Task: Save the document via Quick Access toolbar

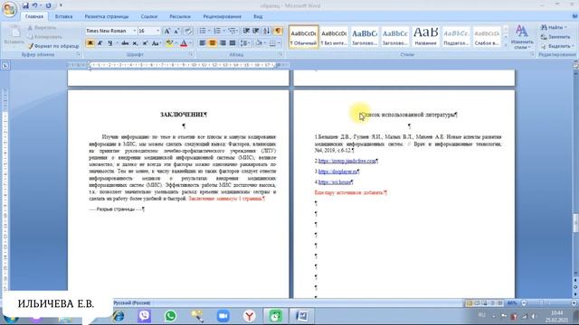Action: pyautogui.click(x=25, y=5)
